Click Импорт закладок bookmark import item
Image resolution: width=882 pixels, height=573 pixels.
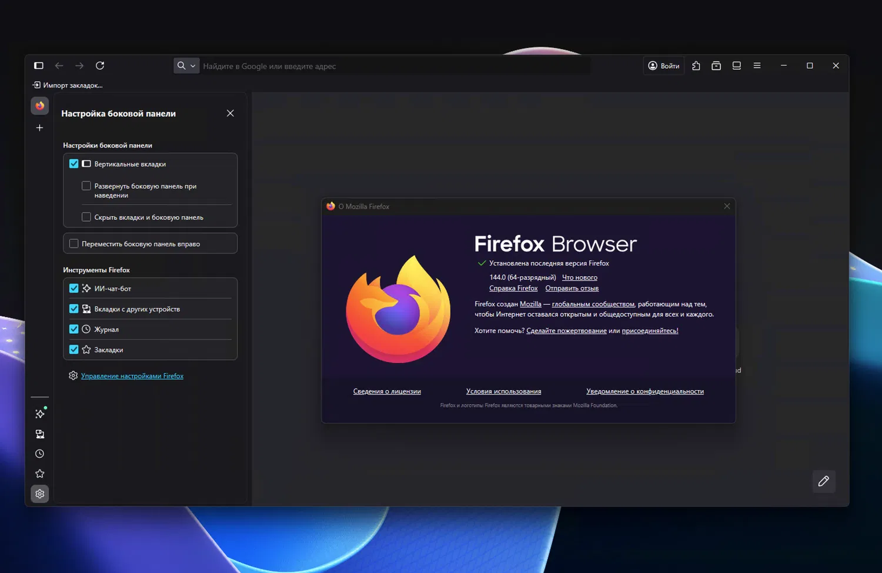click(x=68, y=85)
